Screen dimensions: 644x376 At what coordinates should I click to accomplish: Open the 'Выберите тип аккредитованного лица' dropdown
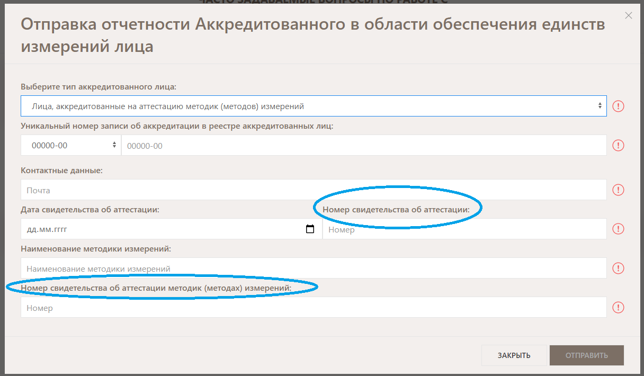coord(313,106)
